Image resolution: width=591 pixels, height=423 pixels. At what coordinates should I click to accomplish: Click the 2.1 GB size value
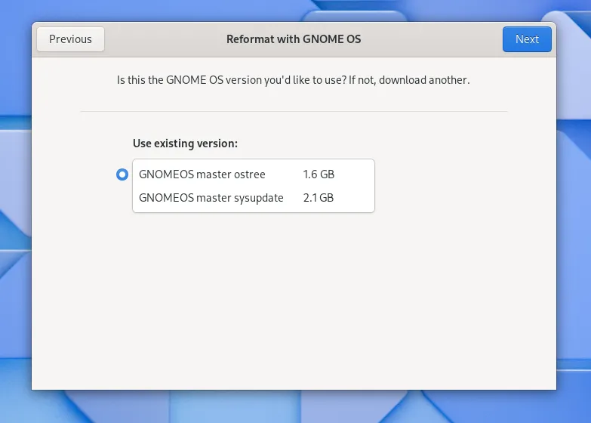coord(319,198)
